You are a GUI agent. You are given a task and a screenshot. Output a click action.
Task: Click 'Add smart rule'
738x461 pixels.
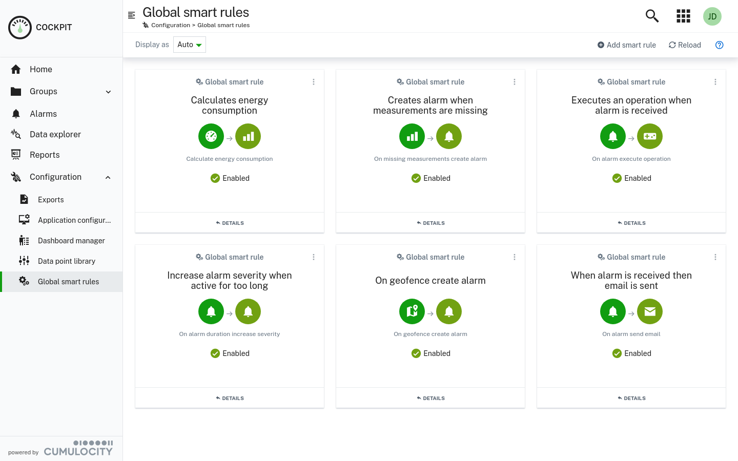point(626,45)
